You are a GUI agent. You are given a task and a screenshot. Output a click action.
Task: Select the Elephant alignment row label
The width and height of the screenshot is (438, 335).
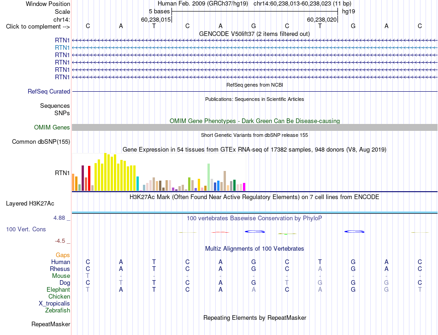coord(58,289)
